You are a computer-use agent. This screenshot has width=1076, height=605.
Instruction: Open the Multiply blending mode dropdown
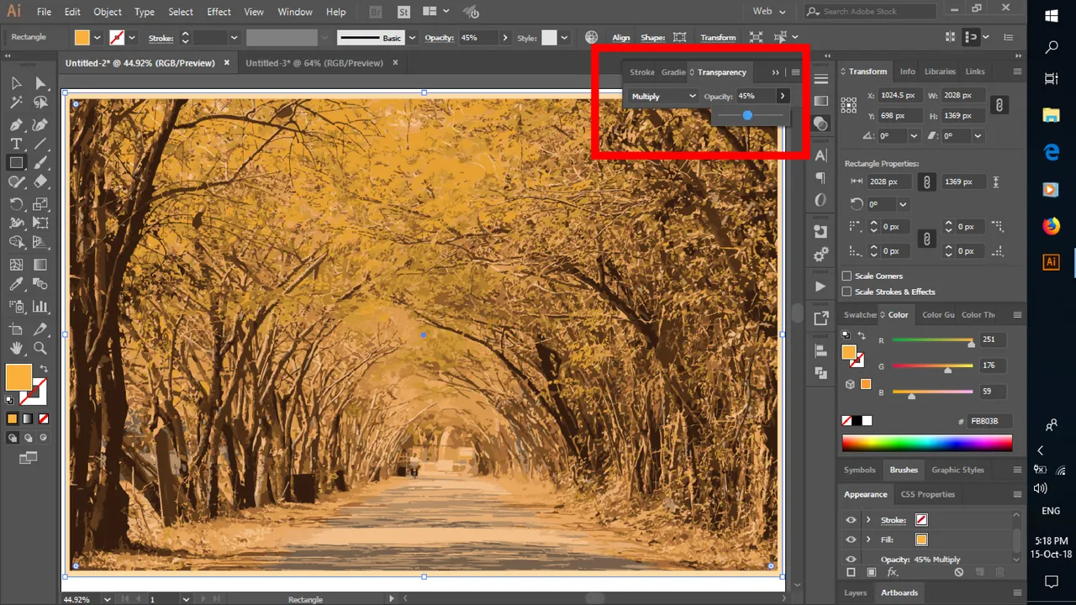click(x=663, y=96)
